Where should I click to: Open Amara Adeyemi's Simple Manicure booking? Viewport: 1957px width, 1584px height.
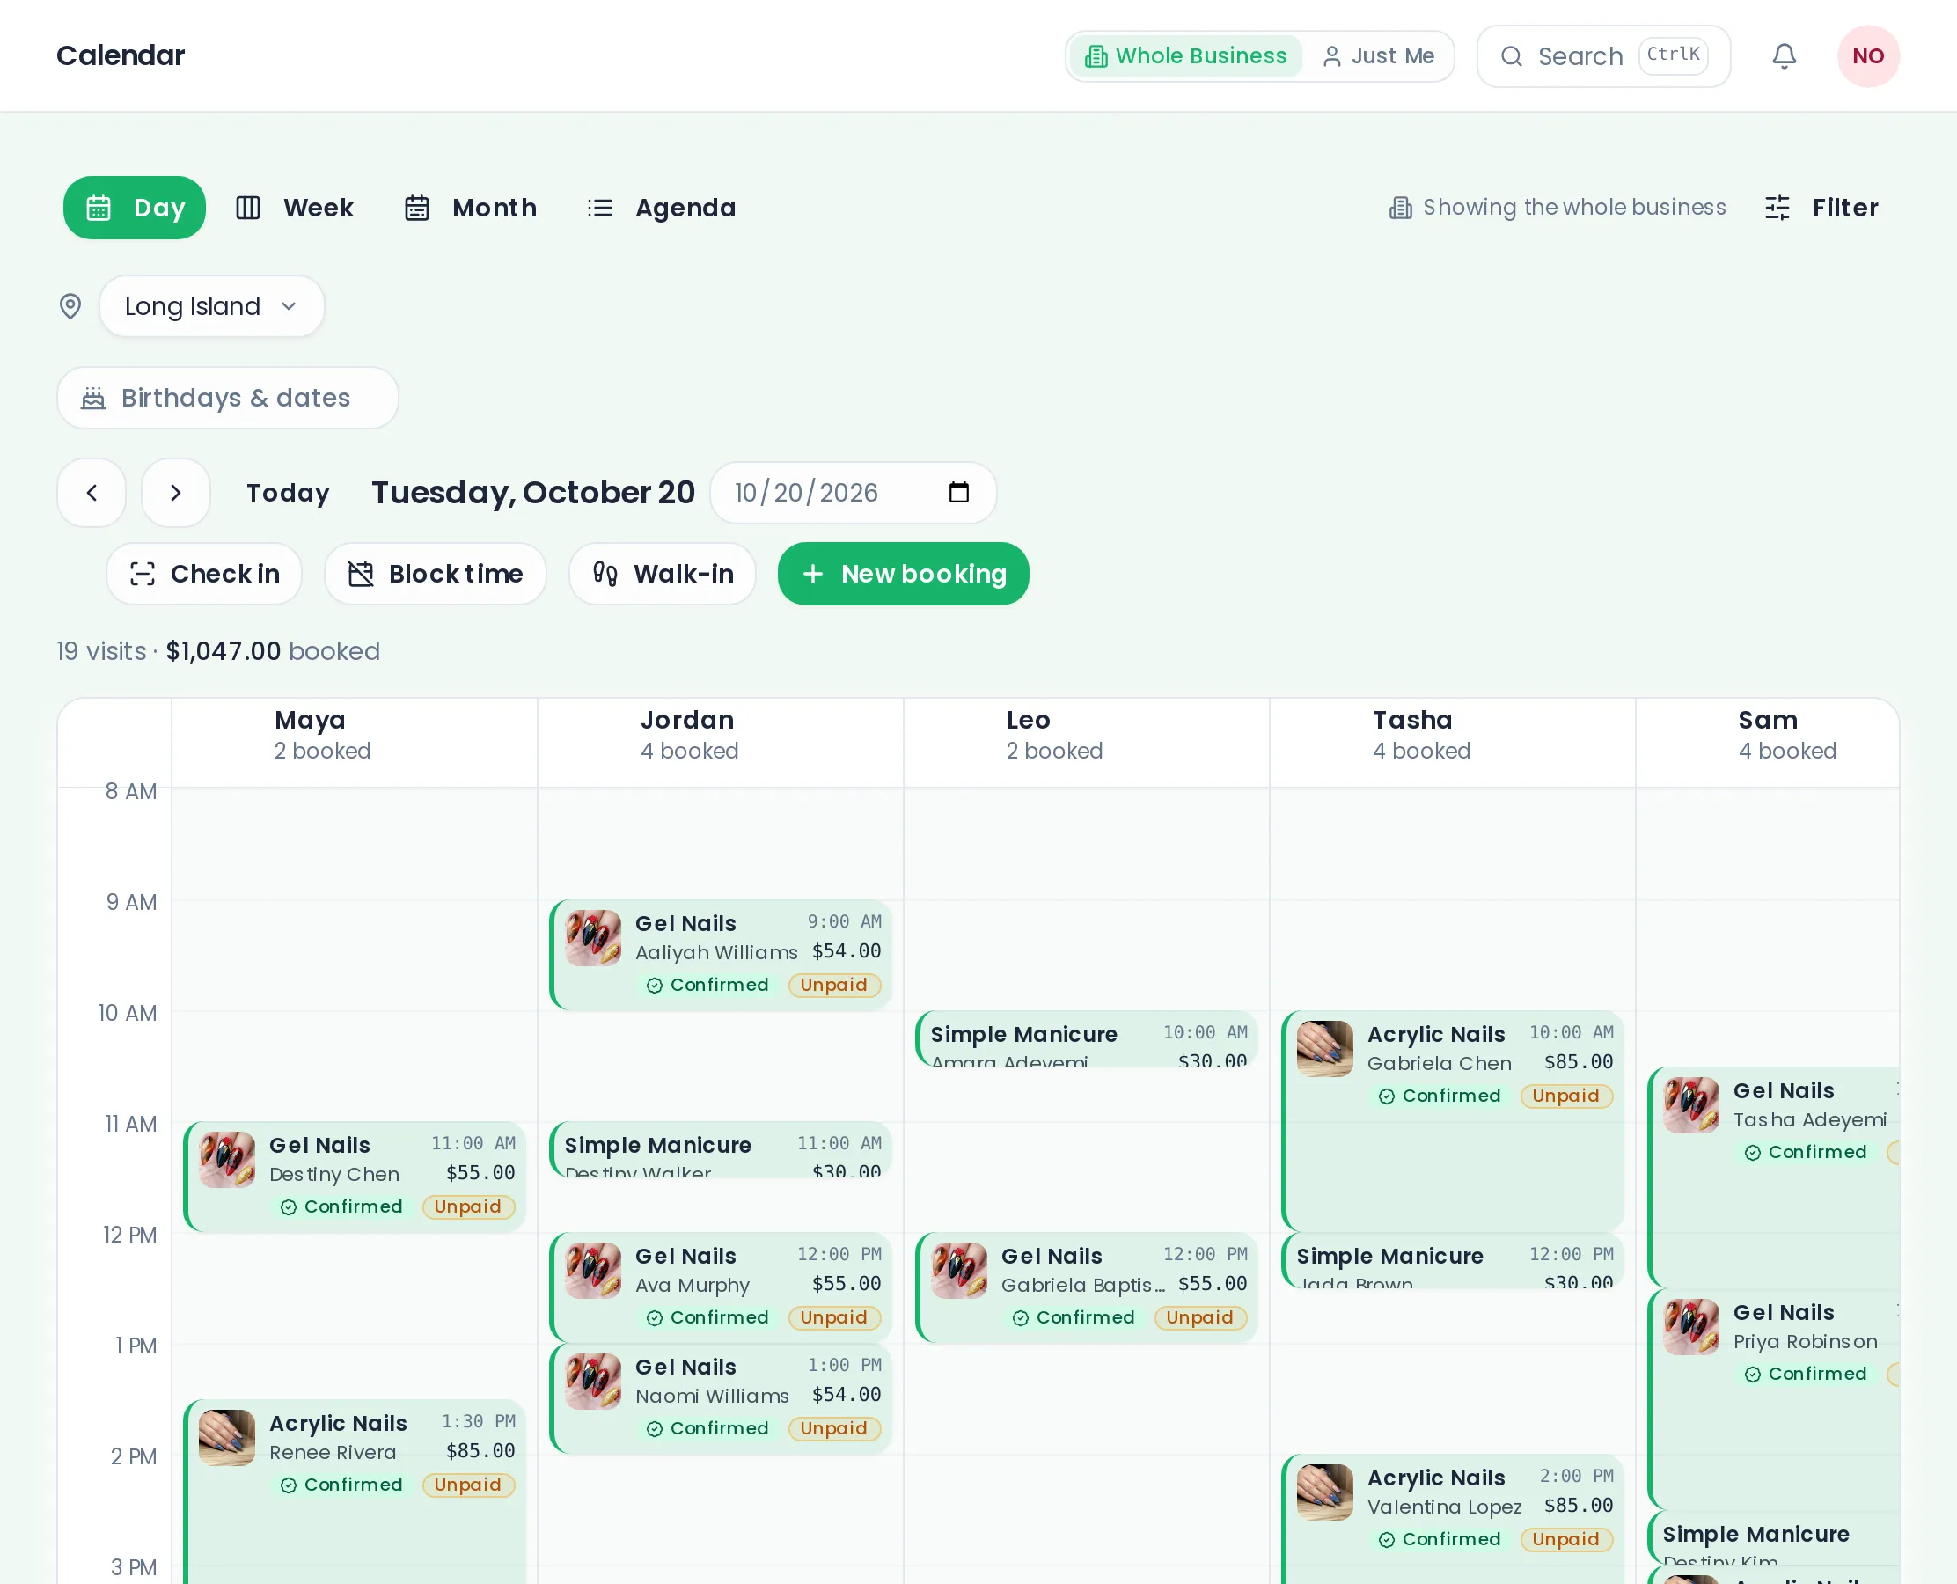[x=1087, y=1039]
